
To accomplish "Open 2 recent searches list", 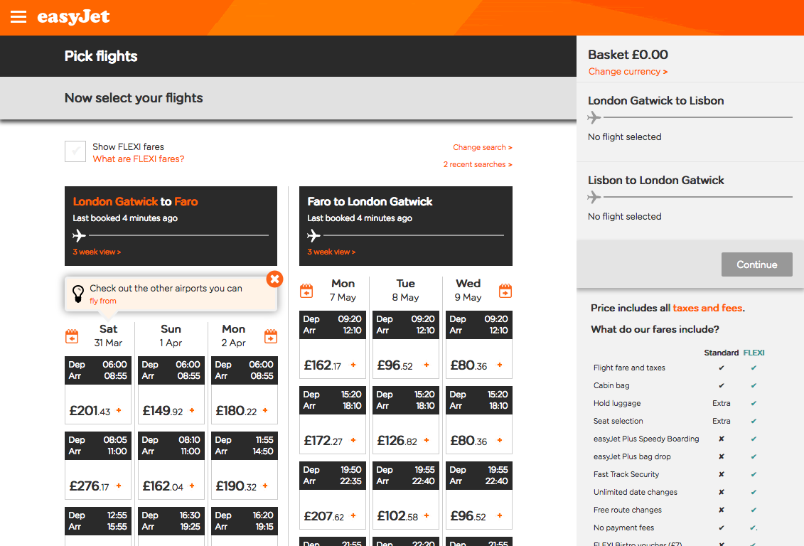I will pyautogui.click(x=477, y=164).
